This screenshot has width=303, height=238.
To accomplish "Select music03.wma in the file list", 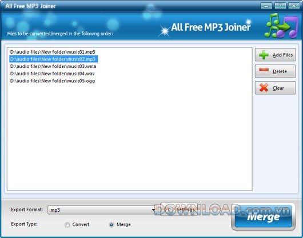I will 53,66.
